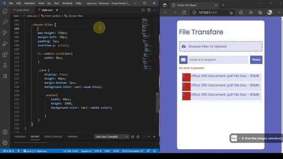Open browser tab actions menu icon
Image resolution: width=283 pixels, height=159 pixels.
pos(165,5)
